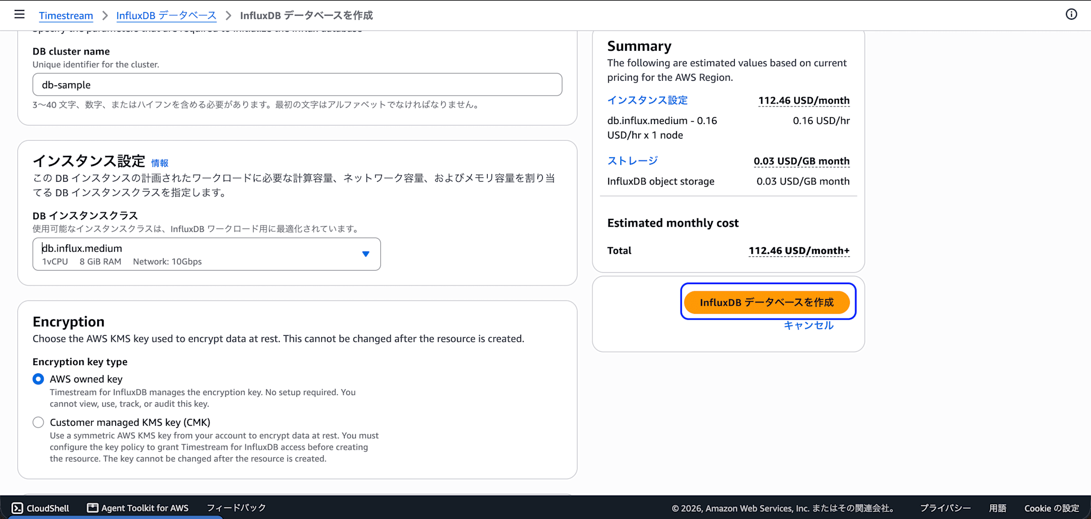Open the db.influx.medium instance class selector
Image resolution: width=1091 pixels, height=519 pixels.
[207, 254]
